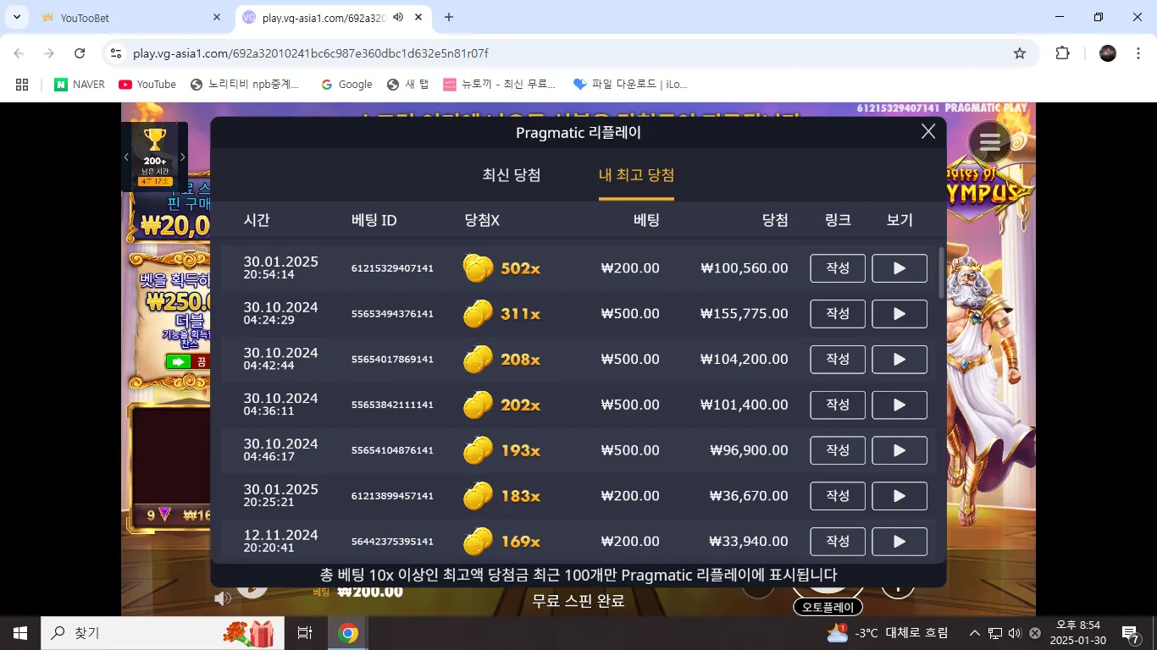The height and width of the screenshot is (650, 1157).
Task: Select the 내 최고 당첨 tab
Action: pyautogui.click(x=636, y=175)
